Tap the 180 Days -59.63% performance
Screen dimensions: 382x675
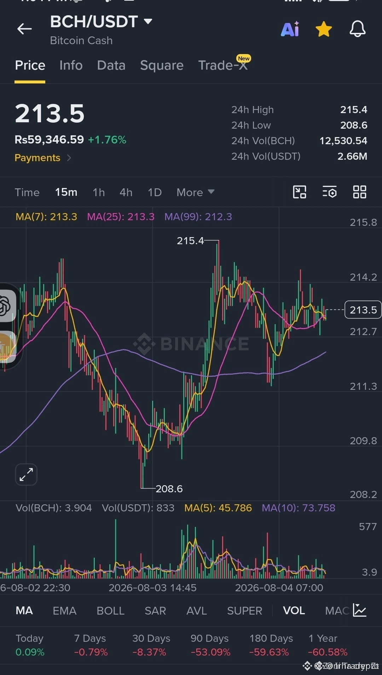click(271, 645)
